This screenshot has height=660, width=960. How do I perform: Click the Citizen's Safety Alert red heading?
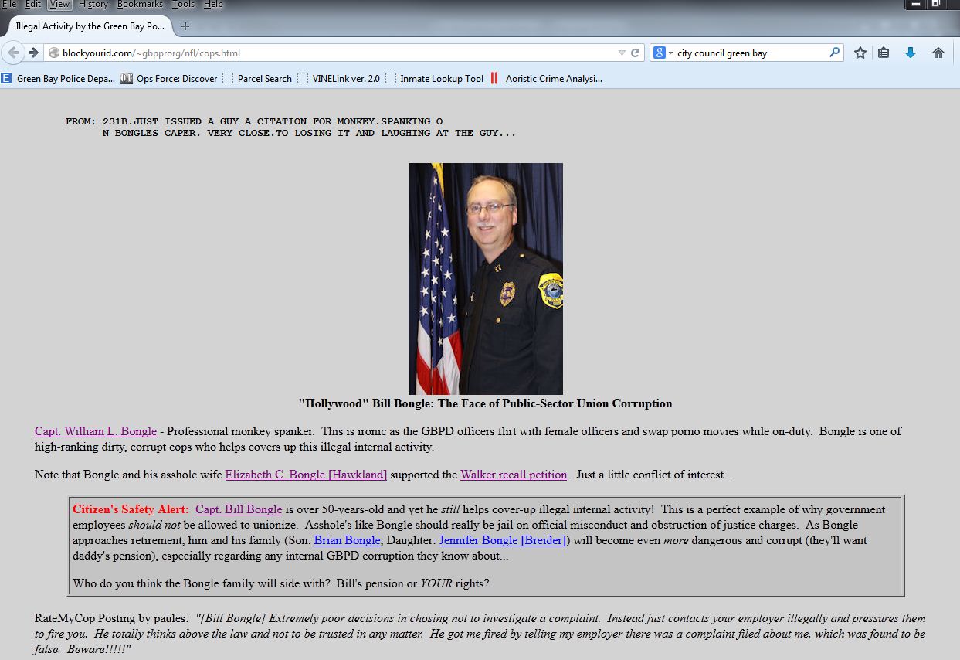131,509
